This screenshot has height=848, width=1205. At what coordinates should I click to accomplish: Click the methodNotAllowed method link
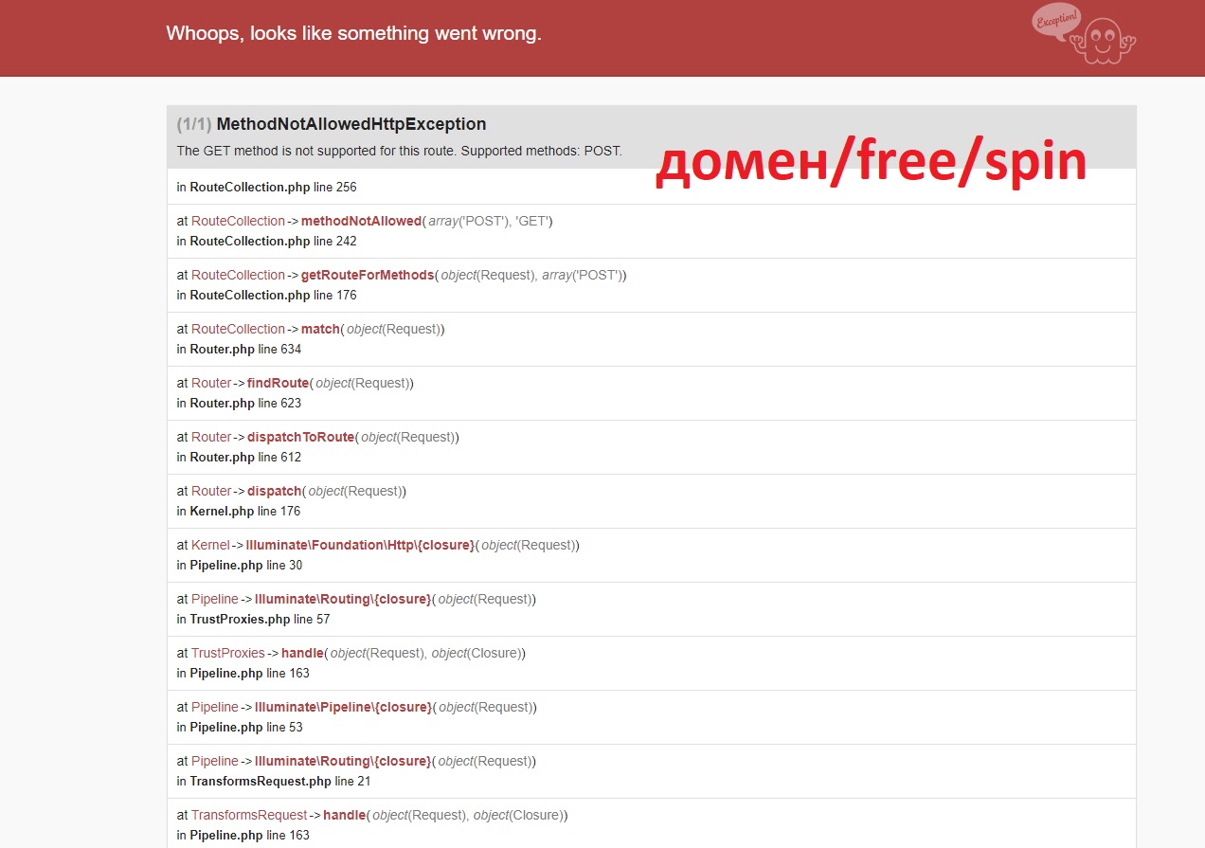coord(361,221)
